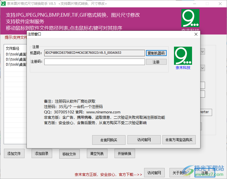Click the 奈末科技 logo in registration dialog
This screenshot has height=179, width=227.
pos(183,56)
